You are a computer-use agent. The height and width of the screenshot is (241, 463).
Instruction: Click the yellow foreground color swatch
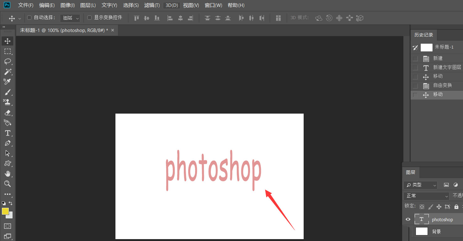coord(5,211)
